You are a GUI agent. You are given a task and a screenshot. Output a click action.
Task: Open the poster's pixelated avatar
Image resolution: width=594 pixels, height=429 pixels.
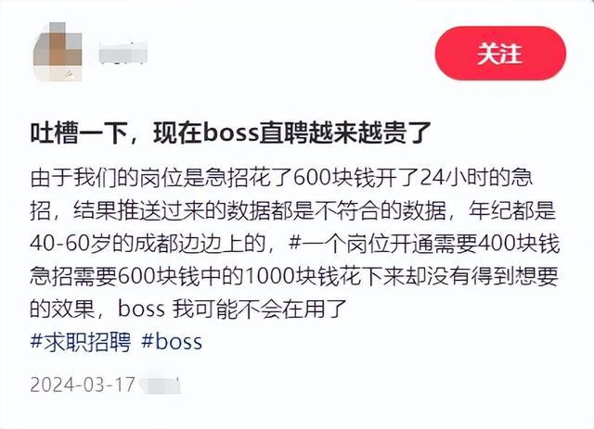[x=58, y=52]
